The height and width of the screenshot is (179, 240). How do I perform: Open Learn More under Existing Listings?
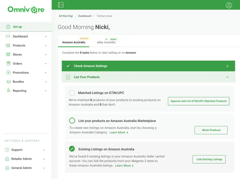[124, 166]
